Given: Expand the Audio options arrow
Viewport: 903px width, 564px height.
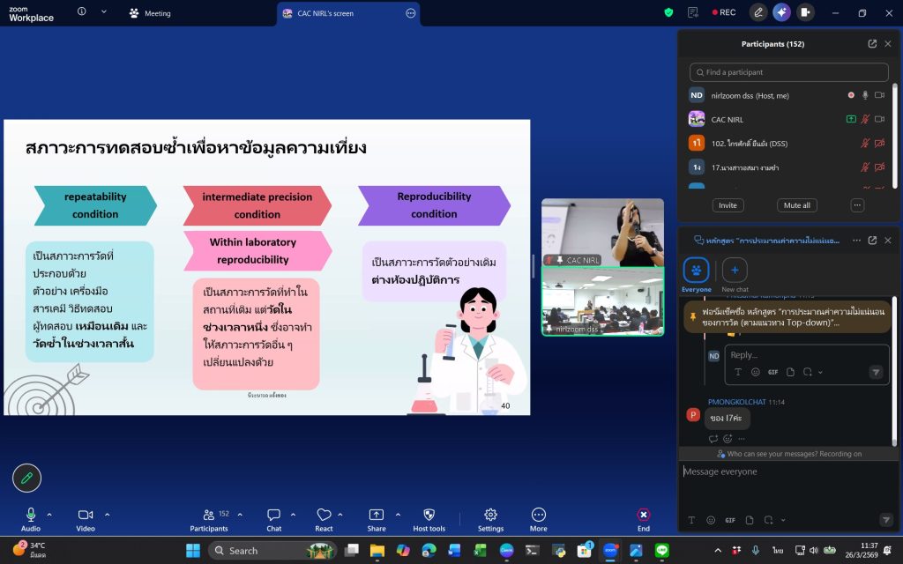Looking at the screenshot, I should coord(49,515).
